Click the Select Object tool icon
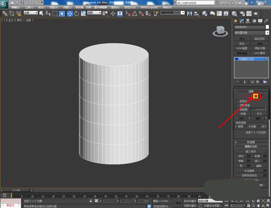 41,13
